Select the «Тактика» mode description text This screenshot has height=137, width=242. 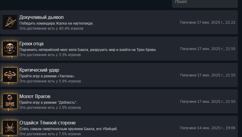47,76
